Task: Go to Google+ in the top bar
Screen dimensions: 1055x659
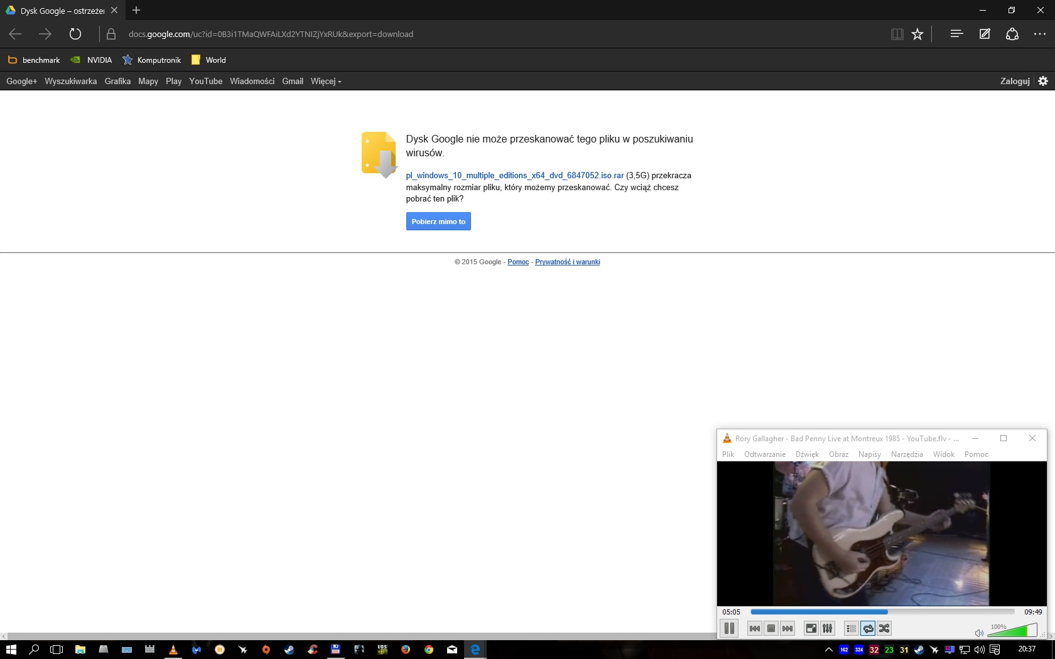Action: coord(21,81)
